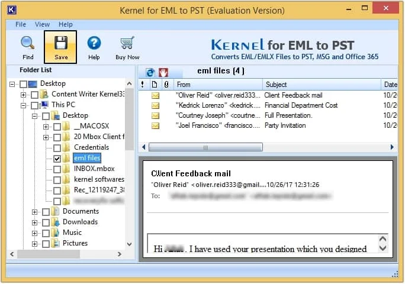Click the Content Writer Kernel33 user folder icon
This screenshot has width=405, height=284.
tap(44, 94)
